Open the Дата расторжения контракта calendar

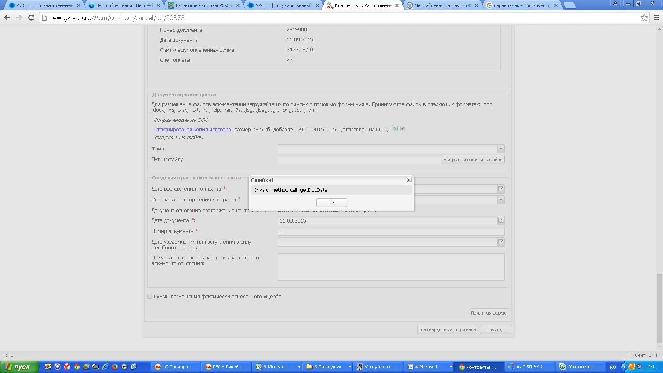coord(501,189)
